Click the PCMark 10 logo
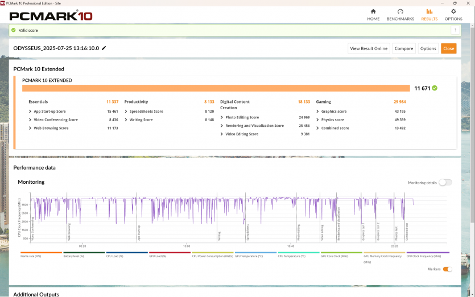The image size is (475, 297). point(51,16)
